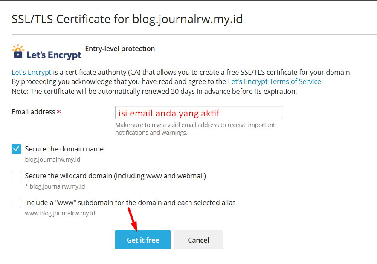The height and width of the screenshot is (264, 377).
Task: Click the Let's Encrypt wordmark beside the padlock
Action: (54, 55)
